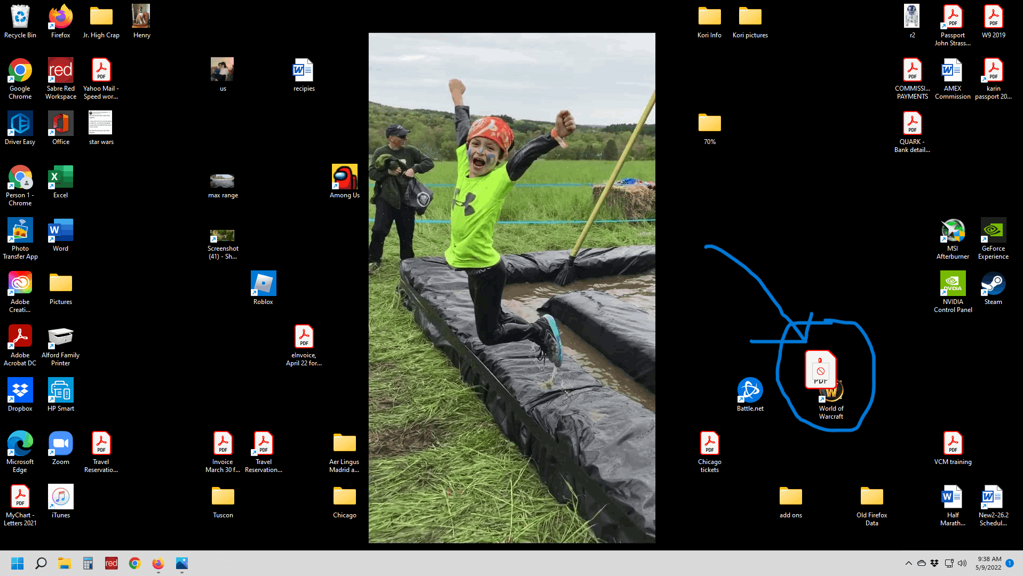Viewport: 1023px width, 576px height.
Task: Open the 70% folder
Action: [709, 128]
